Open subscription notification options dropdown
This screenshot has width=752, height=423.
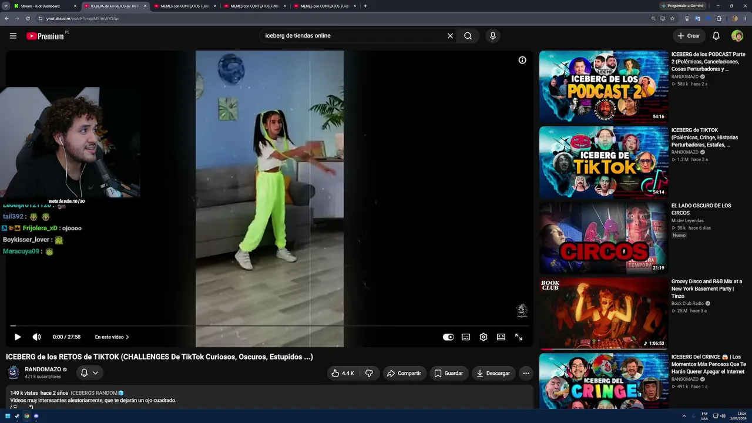coord(89,373)
